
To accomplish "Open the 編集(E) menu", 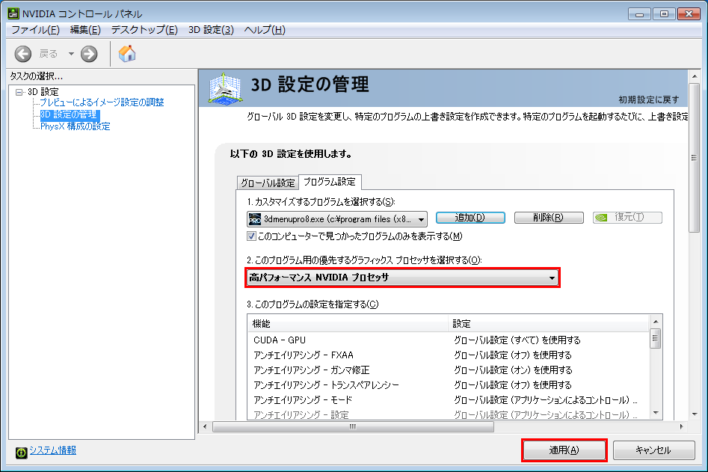I will pyautogui.click(x=85, y=30).
